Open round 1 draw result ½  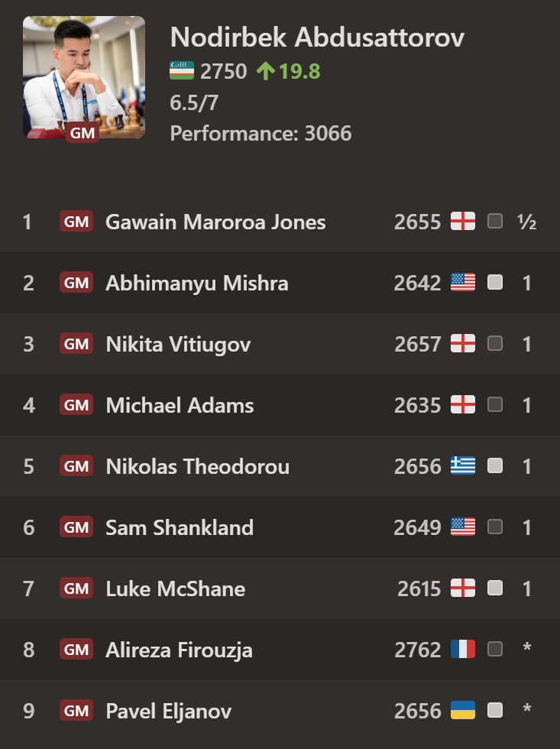click(526, 222)
